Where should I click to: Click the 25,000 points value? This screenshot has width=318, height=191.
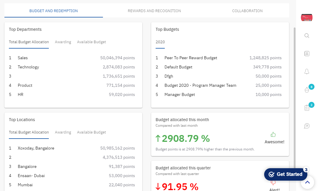269,86
